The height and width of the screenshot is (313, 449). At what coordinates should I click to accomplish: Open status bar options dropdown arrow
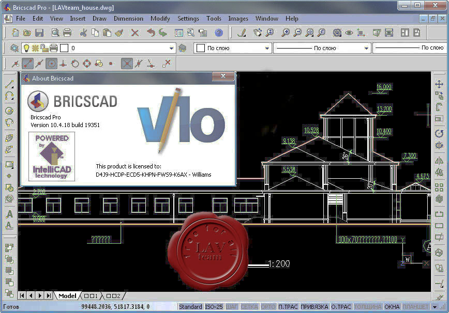(435, 307)
